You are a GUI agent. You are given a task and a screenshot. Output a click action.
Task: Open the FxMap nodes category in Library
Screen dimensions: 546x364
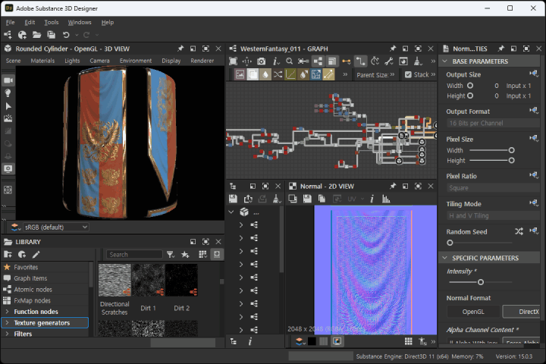pos(45,300)
